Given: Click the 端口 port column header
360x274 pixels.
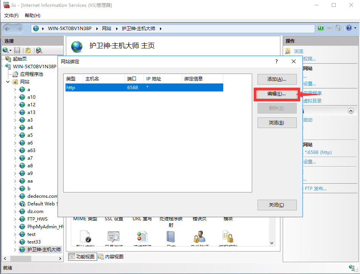Looking at the screenshot, I should coord(132,79).
